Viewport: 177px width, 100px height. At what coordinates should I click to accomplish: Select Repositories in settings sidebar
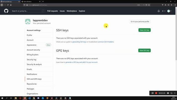pyautogui.click(x=39, y=84)
